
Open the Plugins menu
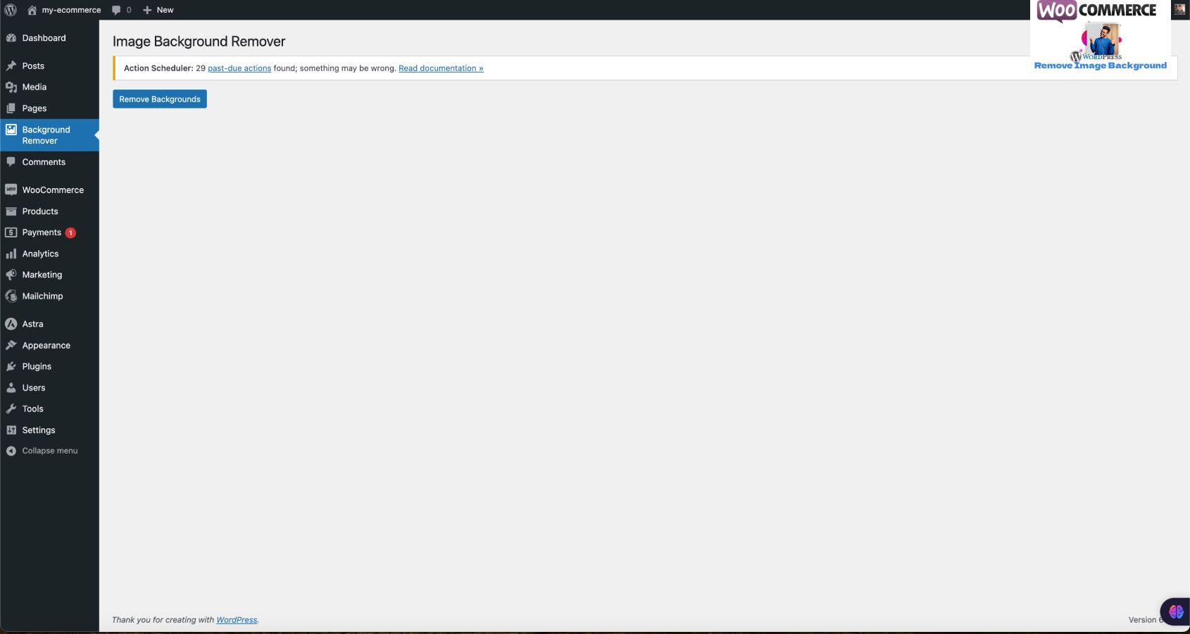click(37, 366)
